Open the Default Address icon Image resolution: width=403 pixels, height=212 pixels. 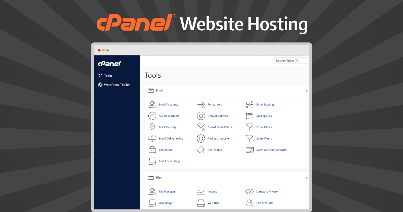[201, 116]
